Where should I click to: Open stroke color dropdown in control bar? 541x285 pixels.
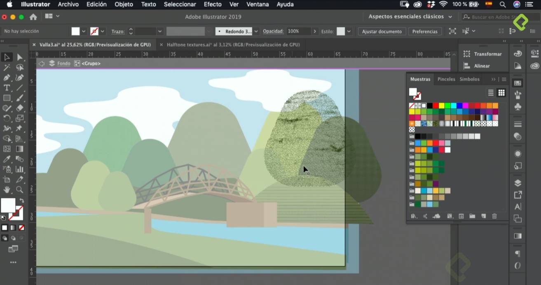(x=102, y=31)
